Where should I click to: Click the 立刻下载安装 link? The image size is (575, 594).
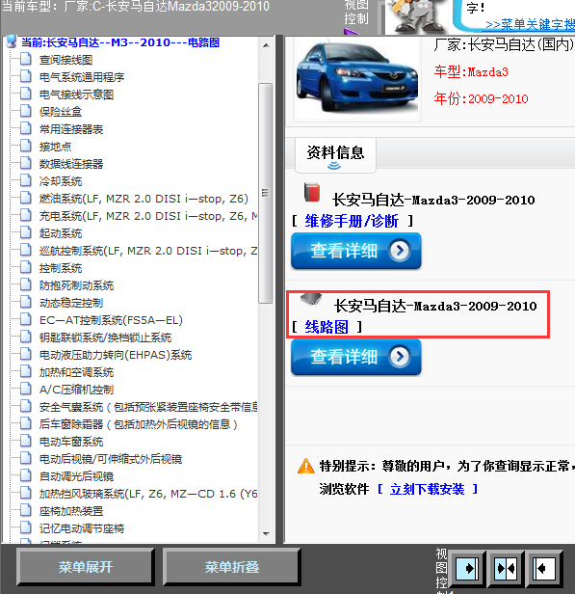(427, 489)
